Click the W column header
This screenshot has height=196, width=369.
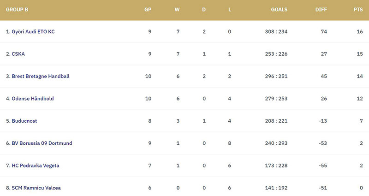[x=177, y=10]
